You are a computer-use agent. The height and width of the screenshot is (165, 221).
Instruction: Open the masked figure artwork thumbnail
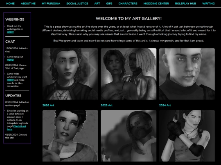tap(129, 136)
